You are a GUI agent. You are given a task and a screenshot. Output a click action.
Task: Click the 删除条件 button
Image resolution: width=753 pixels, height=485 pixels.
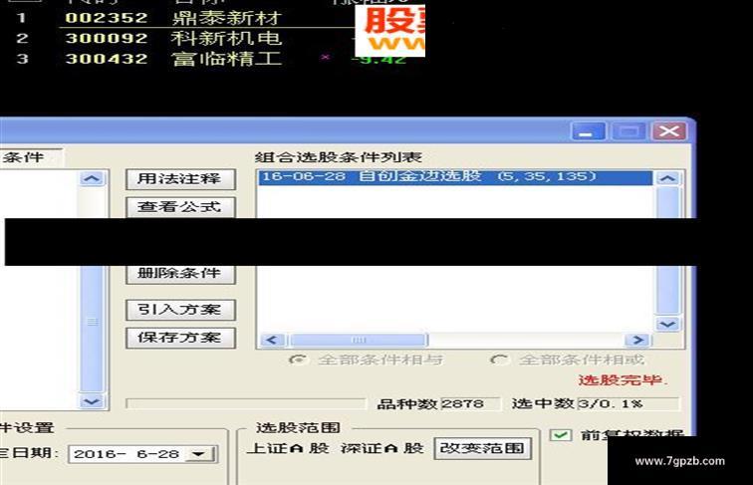coord(180,274)
